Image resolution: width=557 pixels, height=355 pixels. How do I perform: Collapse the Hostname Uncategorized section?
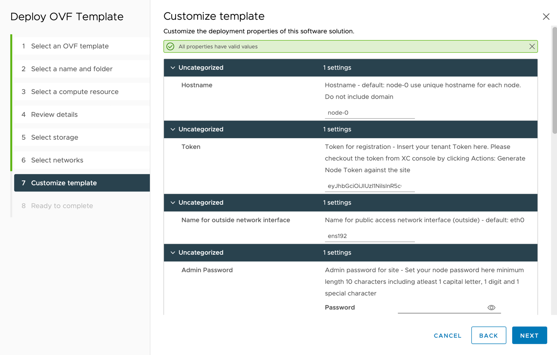(x=172, y=67)
